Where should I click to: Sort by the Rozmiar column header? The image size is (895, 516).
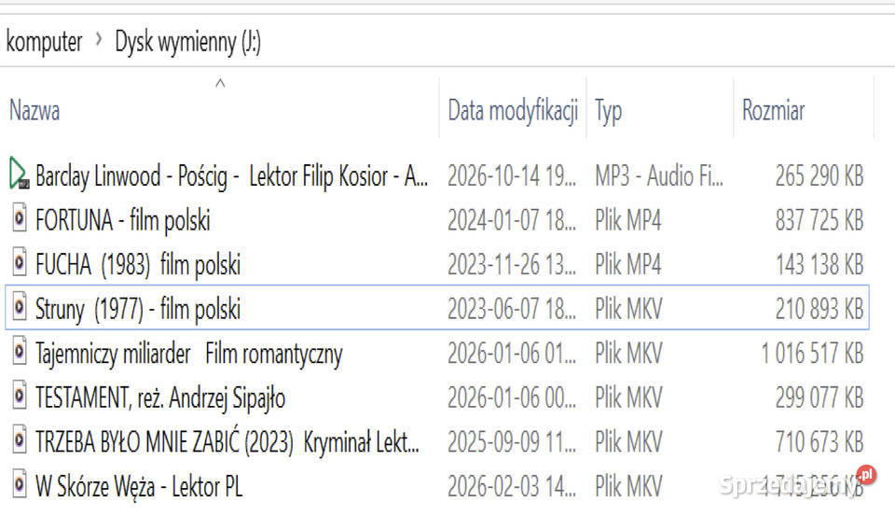click(773, 110)
